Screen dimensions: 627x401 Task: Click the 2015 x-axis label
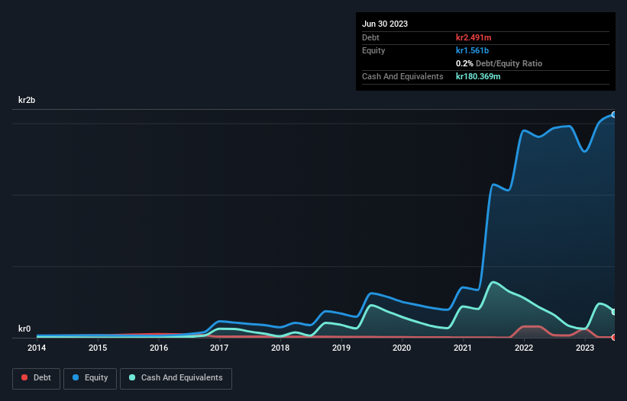coord(98,348)
